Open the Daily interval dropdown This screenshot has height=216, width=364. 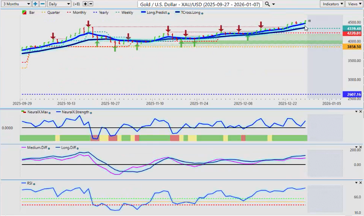(59, 4)
